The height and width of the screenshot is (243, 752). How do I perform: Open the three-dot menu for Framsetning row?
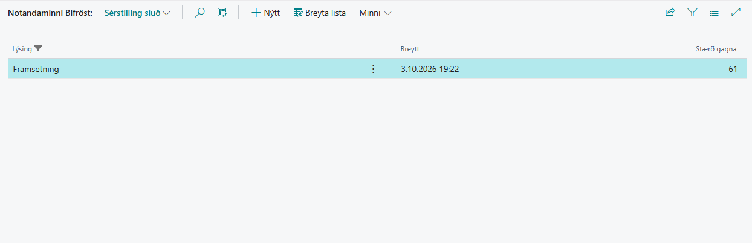373,69
